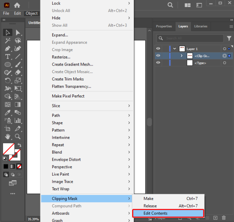
Task: Select the Line Segment tool
Action: 18,57
